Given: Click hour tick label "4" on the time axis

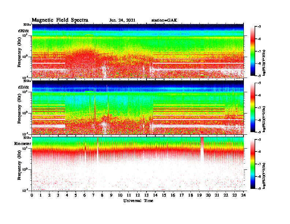Looking at the screenshot, I should click(67, 195).
